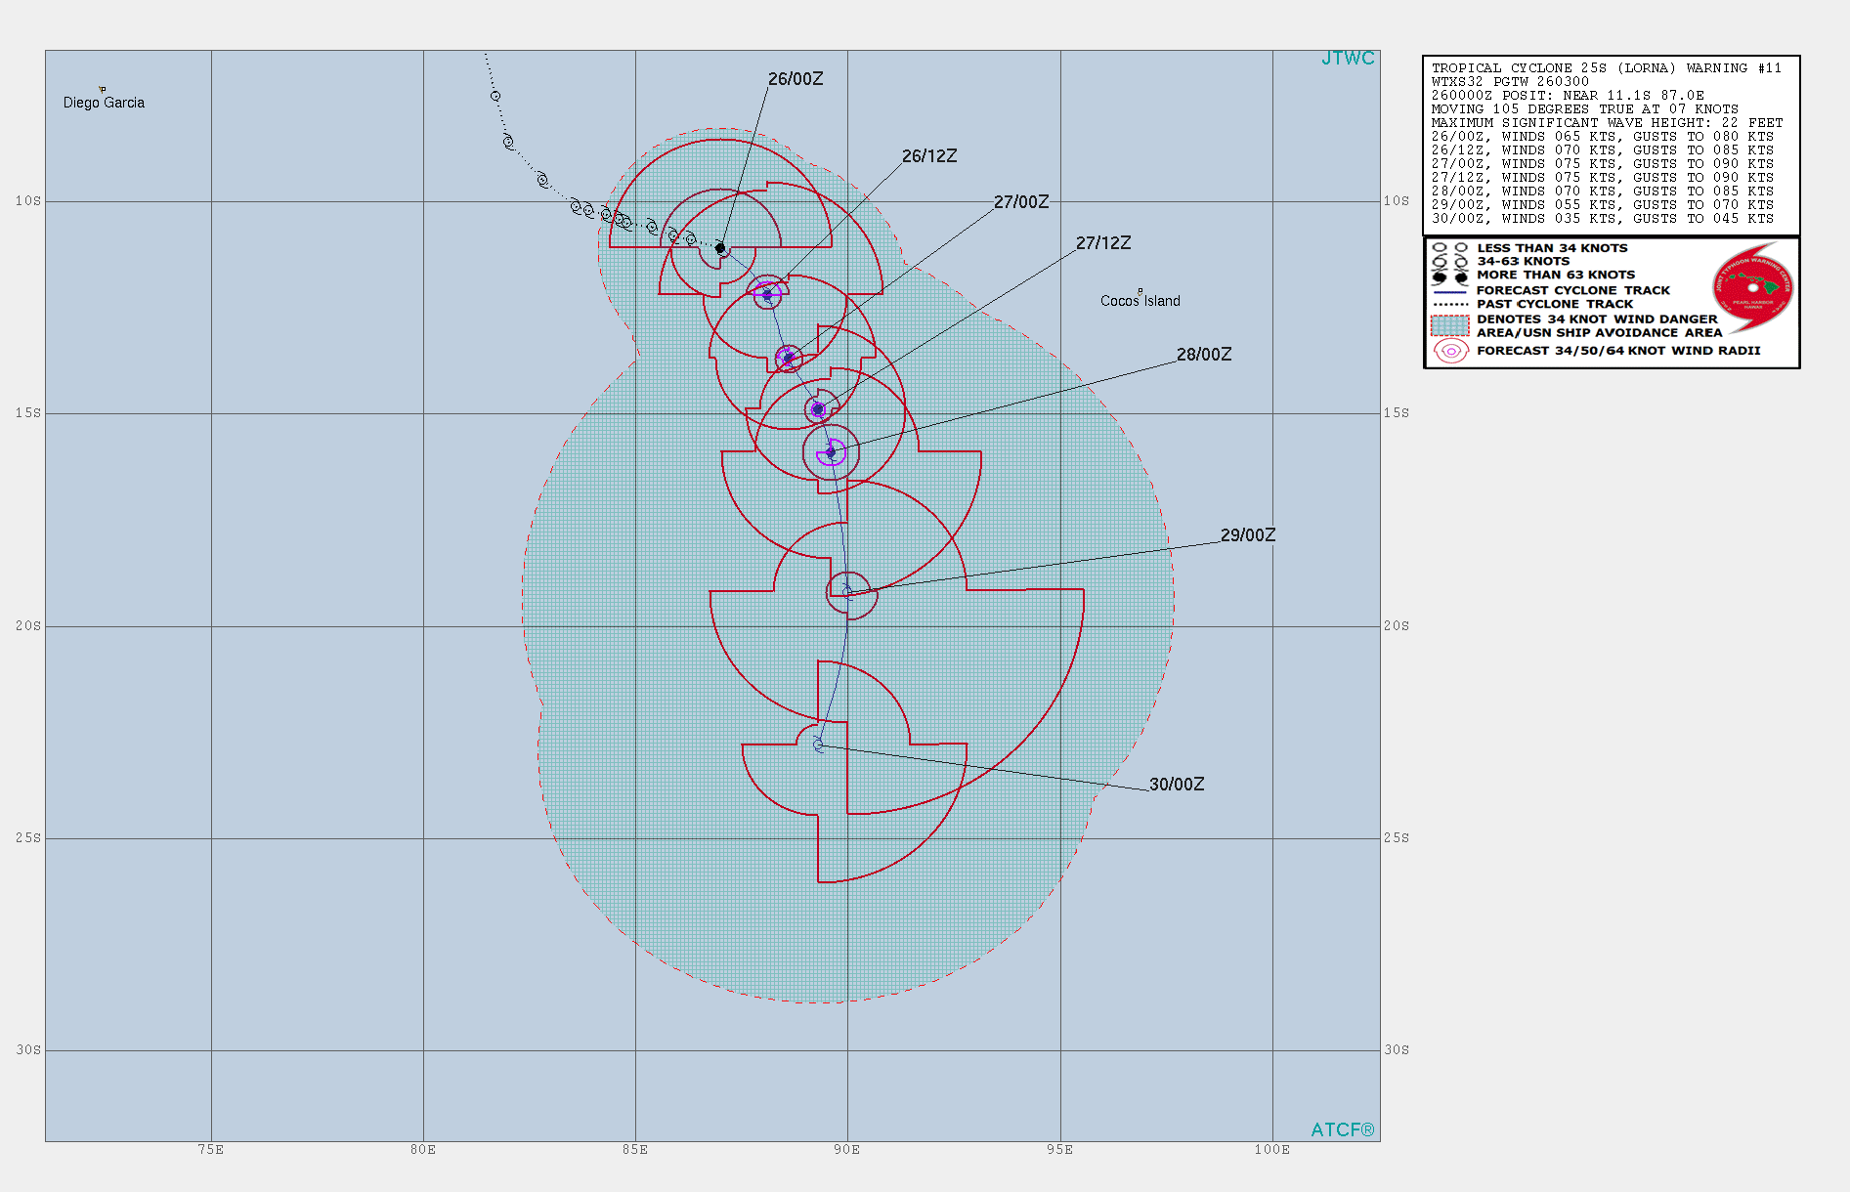Click the 29/00Z forecast position symbol
1850x1192 pixels.
click(847, 592)
